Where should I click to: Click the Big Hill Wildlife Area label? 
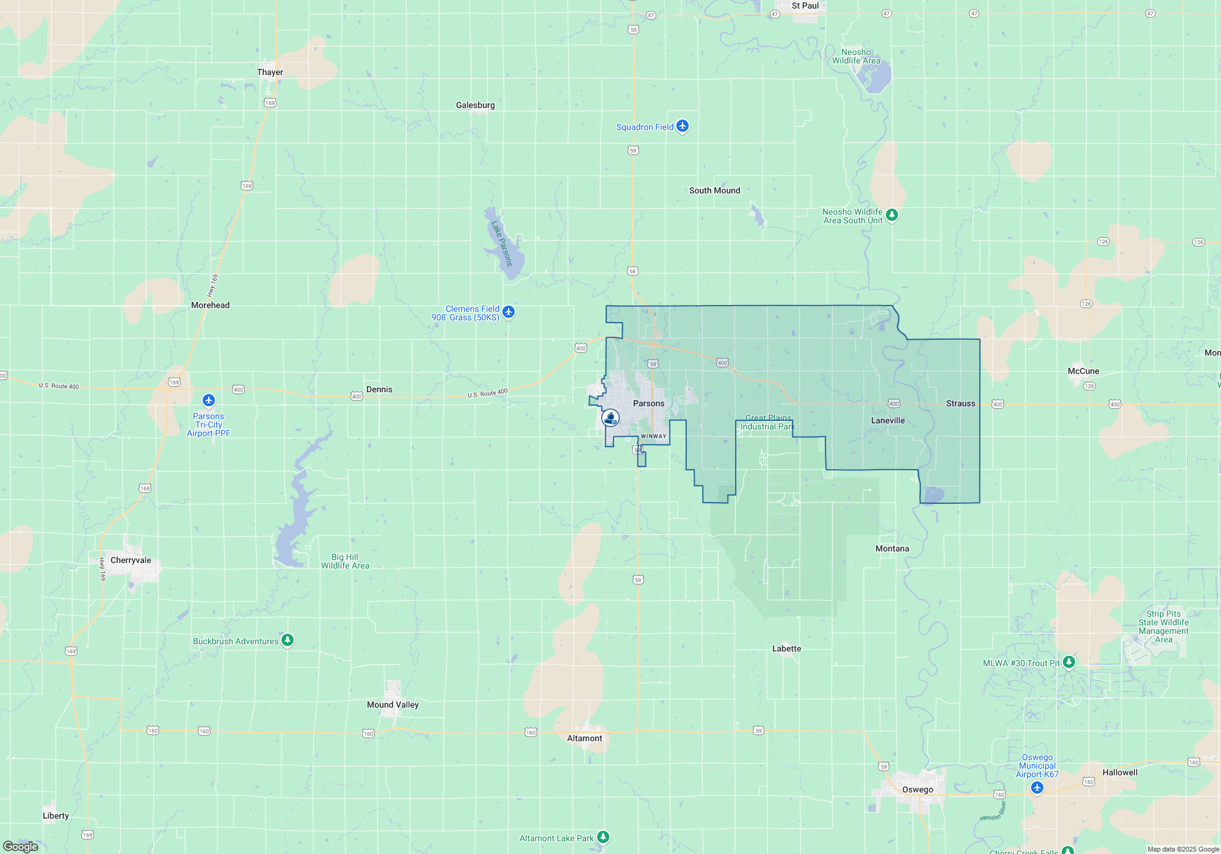point(345,561)
